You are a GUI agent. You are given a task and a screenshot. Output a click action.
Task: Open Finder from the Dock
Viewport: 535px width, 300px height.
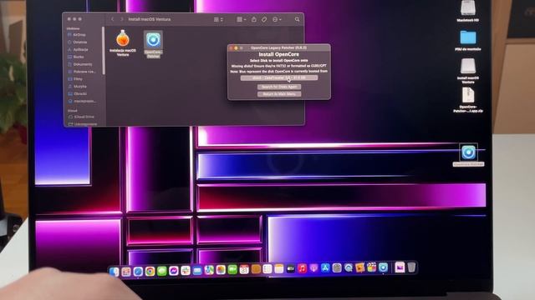pyautogui.click(x=115, y=272)
